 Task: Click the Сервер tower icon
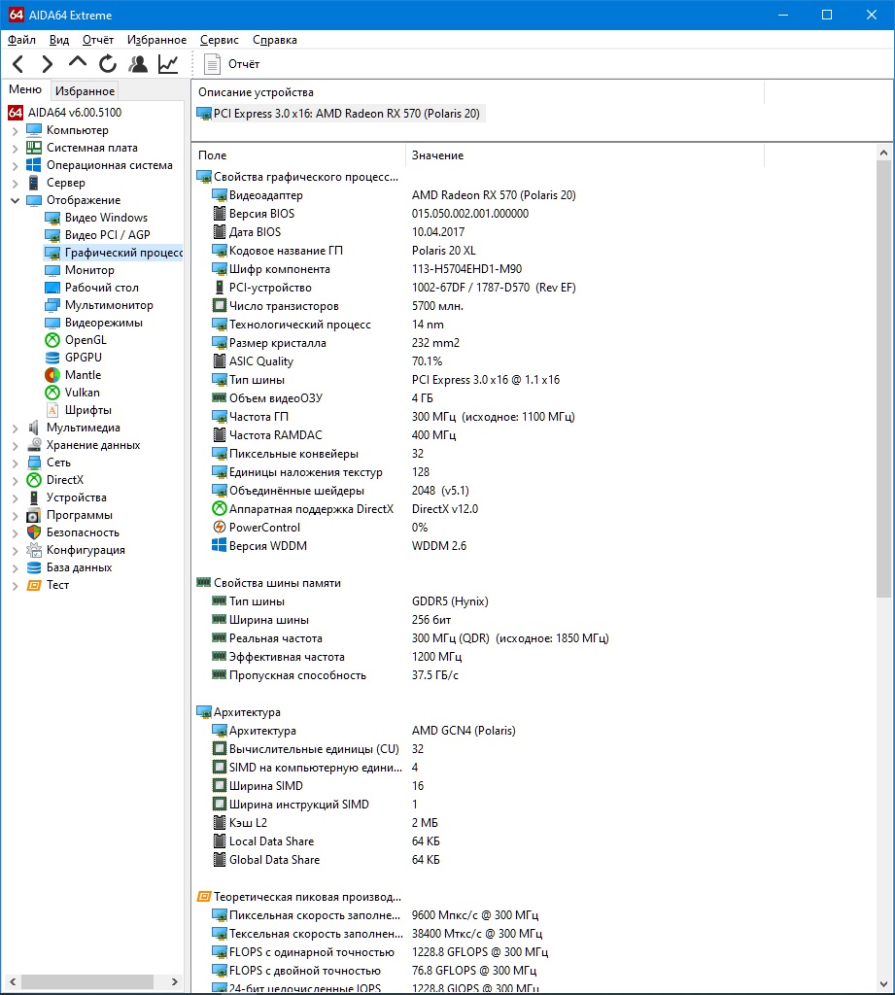coord(34,183)
